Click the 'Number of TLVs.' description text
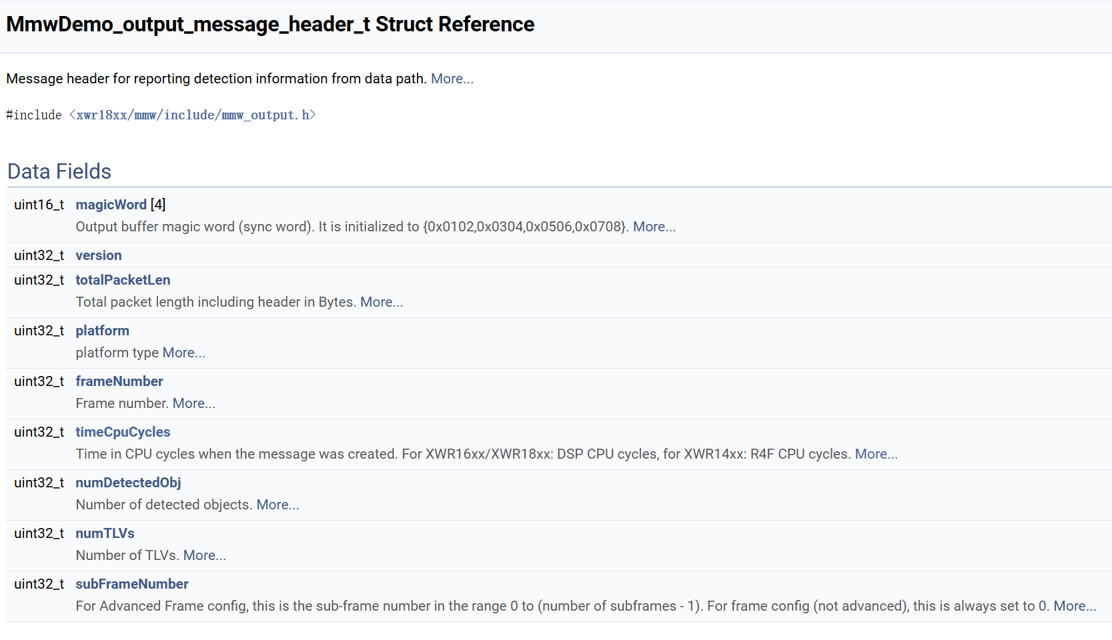 (x=127, y=555)
